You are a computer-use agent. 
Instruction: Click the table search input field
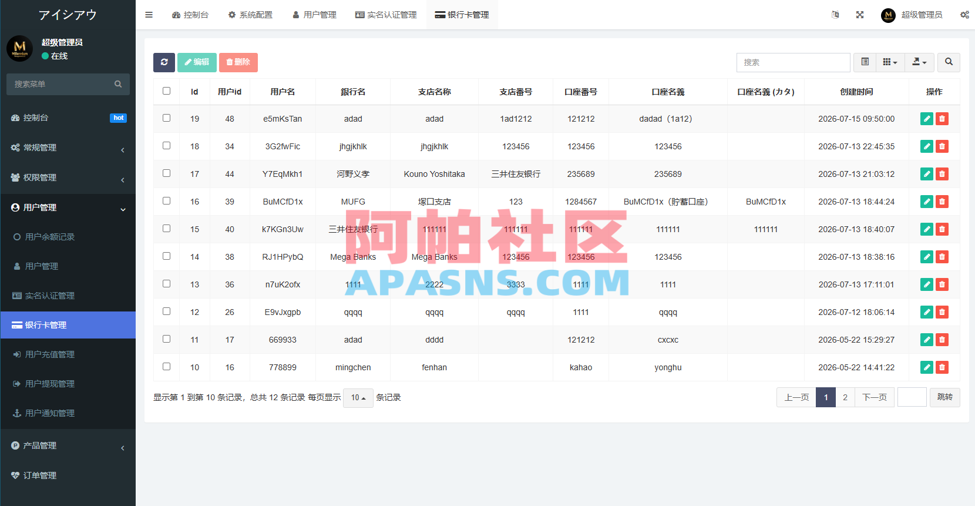click(793, 62)
